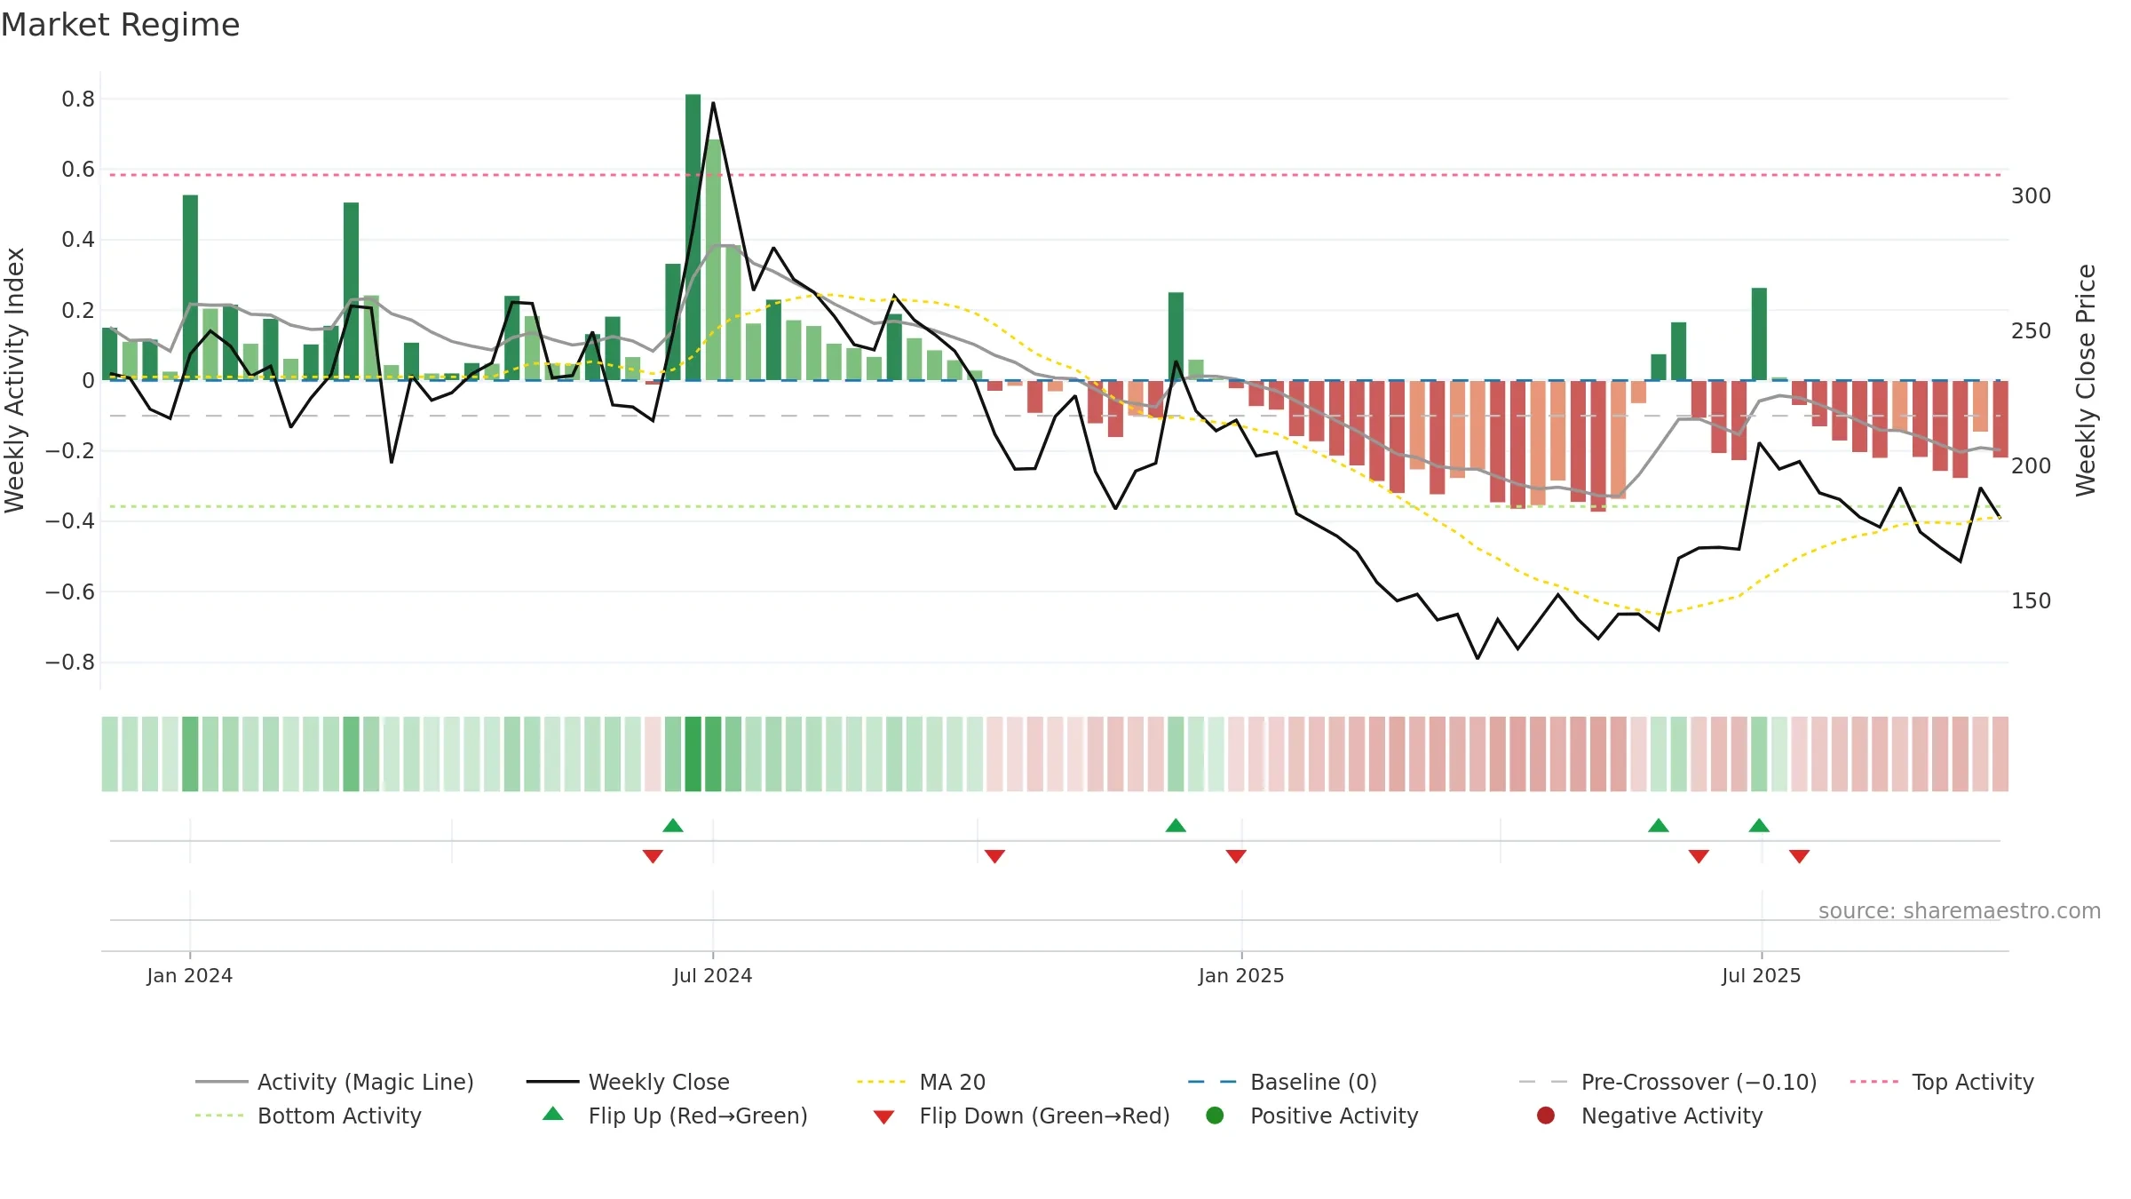Click the 0.8 activity axis tick
2131x1199 pixels.
(78, 99)
